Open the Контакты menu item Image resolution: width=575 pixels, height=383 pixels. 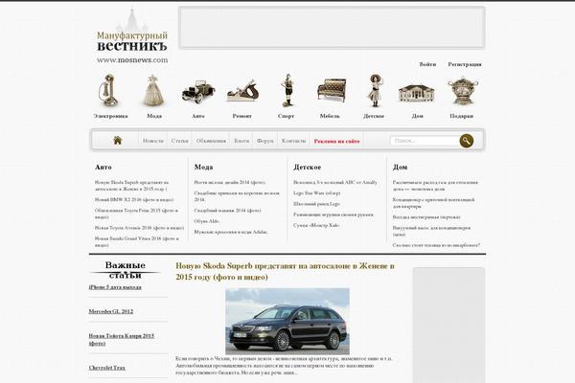coord(294,141)
